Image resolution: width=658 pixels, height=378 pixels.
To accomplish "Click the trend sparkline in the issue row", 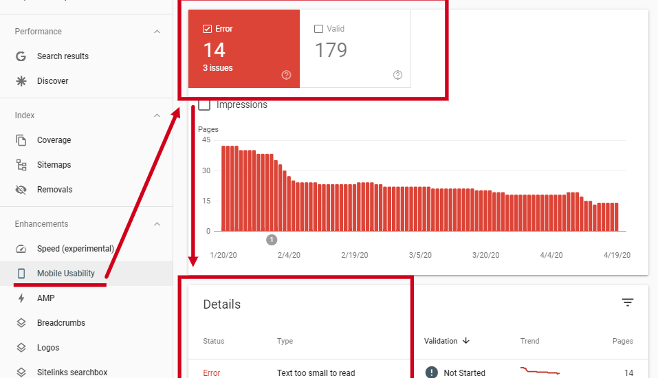I will tap(540, 370).
